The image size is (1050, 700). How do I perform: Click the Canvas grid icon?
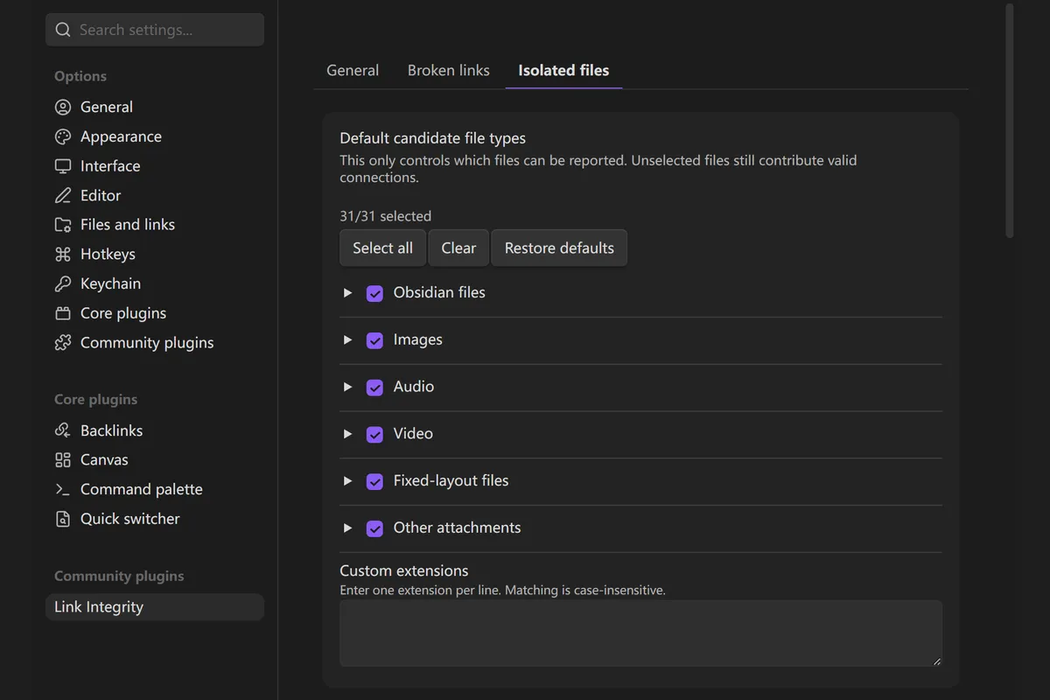(63, 459)
